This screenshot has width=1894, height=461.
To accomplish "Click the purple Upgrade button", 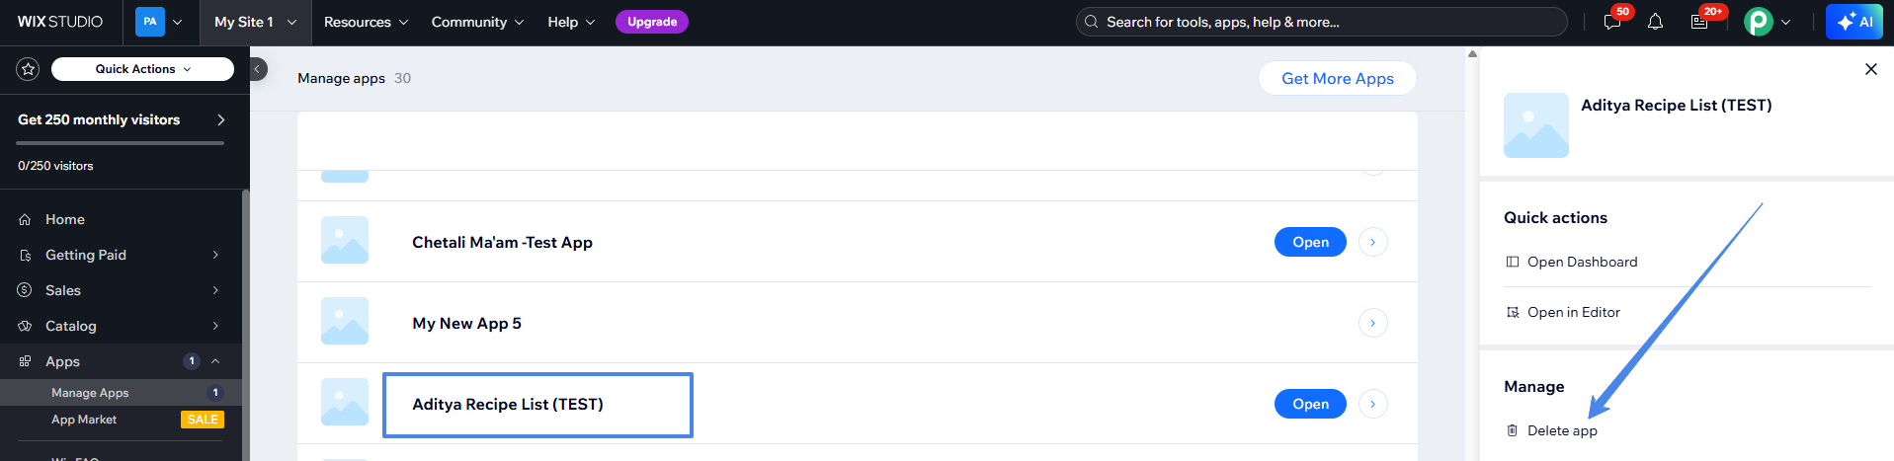I will [652, 22].
